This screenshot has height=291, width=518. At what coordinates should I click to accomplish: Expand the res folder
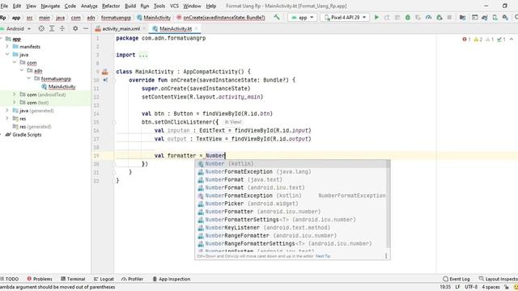7,119
